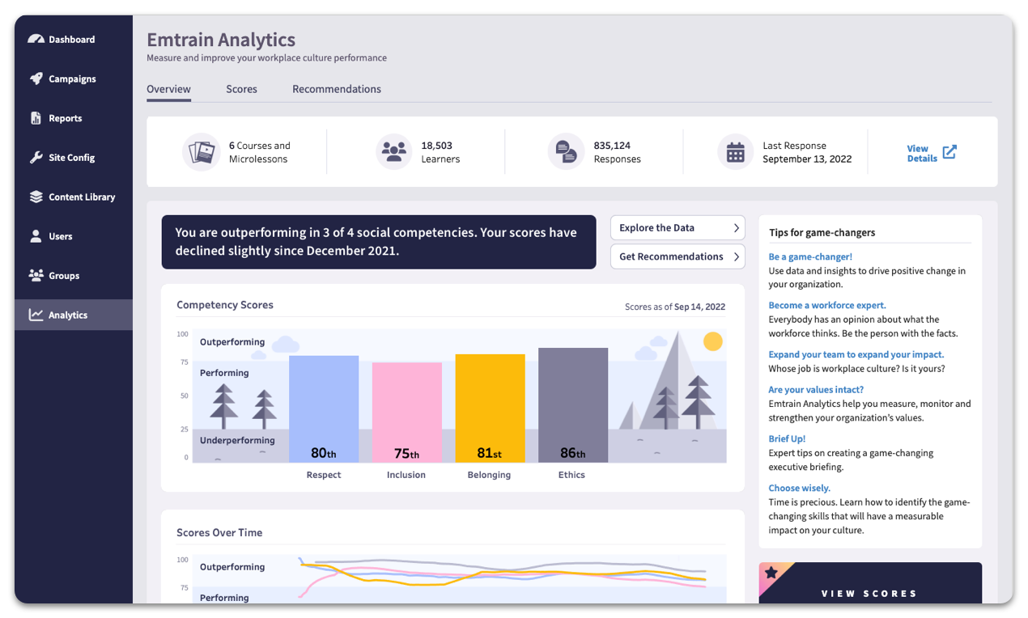Click the Site Config wrench icon
The image size is (1028, 618).
[36, 157]
